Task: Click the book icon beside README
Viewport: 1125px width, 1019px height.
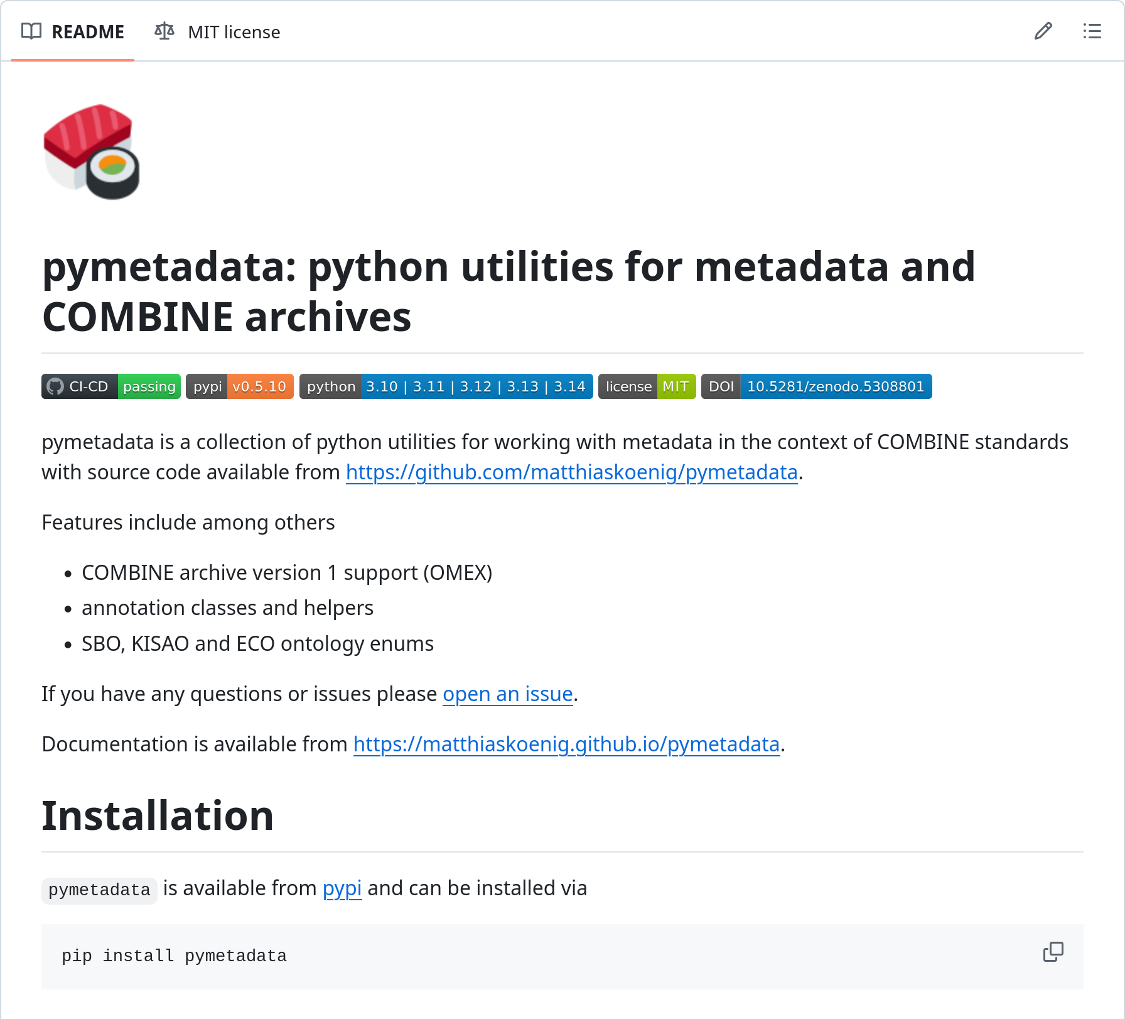Action: point(31,31)
